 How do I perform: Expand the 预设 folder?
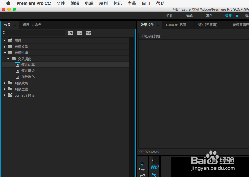tap(5, 41)
